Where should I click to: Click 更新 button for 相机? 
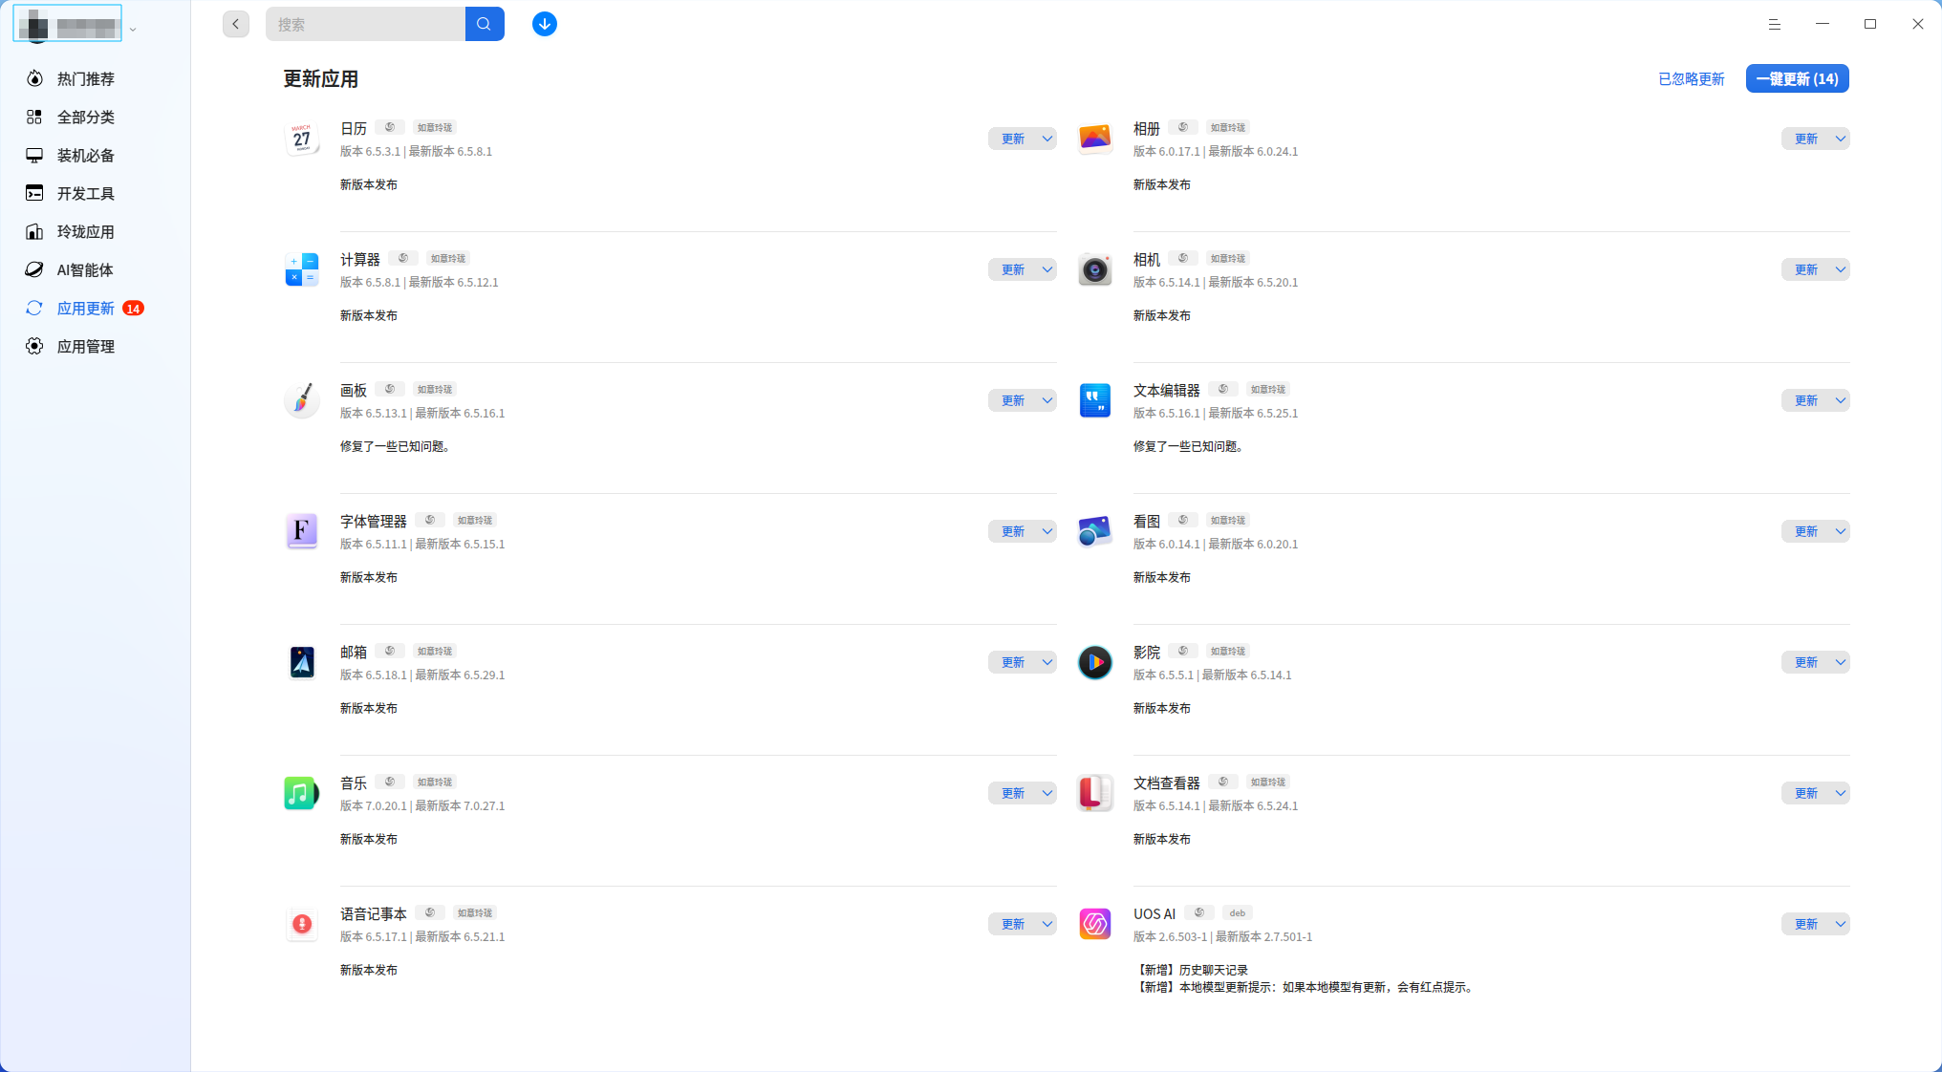[1806, 269]
